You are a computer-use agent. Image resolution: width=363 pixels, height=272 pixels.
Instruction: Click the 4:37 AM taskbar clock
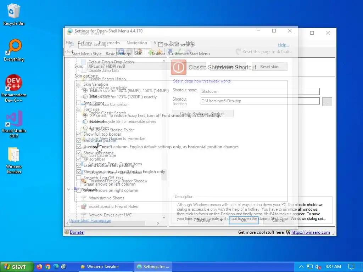point(333,267)
